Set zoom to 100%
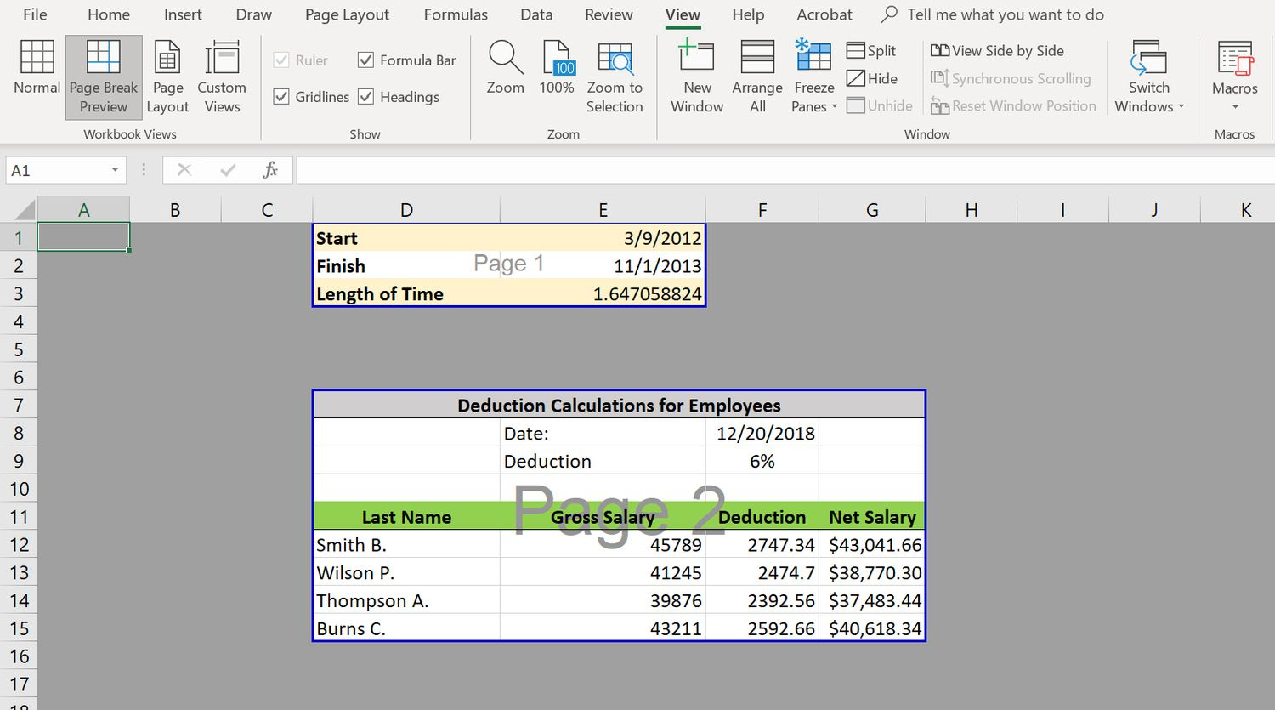Screen dimensions: 1275x710 click(557, 77)
